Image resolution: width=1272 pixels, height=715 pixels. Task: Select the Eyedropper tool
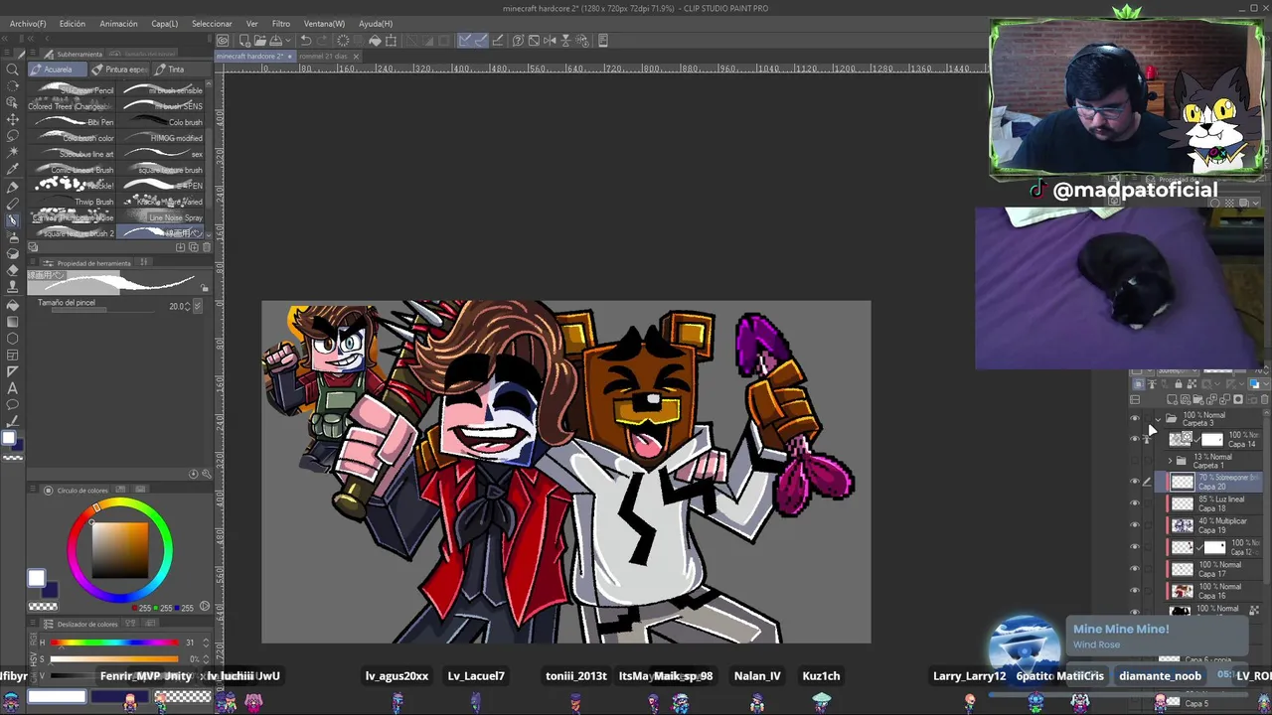(x=13, y=169)
